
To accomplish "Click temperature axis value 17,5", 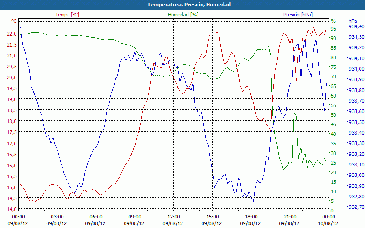I will click(x=12, y=132).
